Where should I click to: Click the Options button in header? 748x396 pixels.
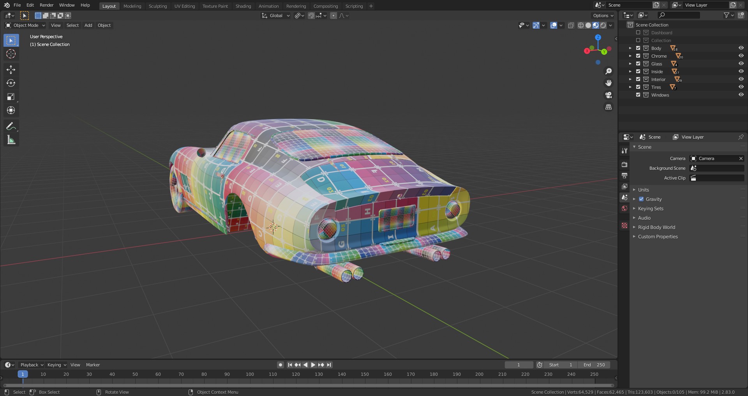point(603,16)
